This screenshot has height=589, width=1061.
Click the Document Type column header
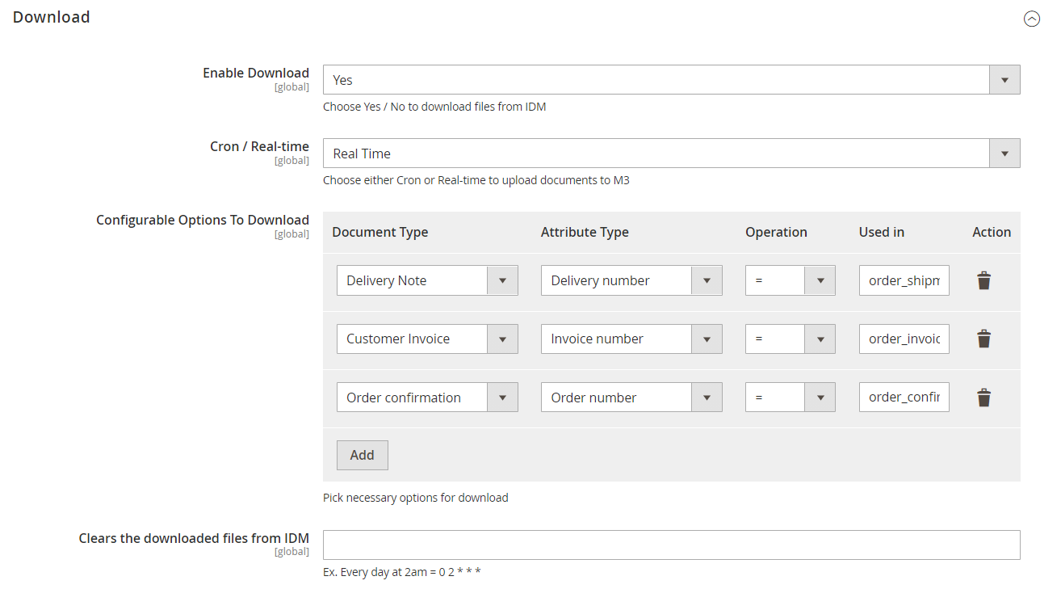pos(380,232)
